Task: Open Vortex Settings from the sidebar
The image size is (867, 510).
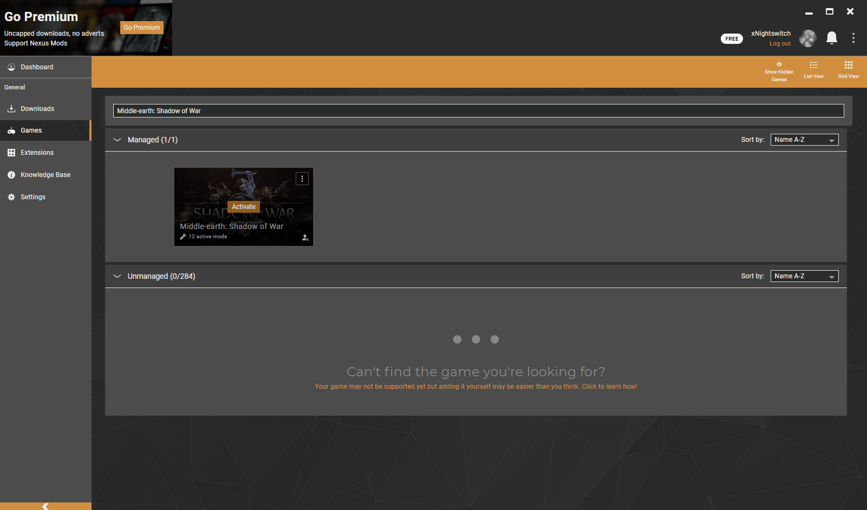Action: (x=32, y=197)
